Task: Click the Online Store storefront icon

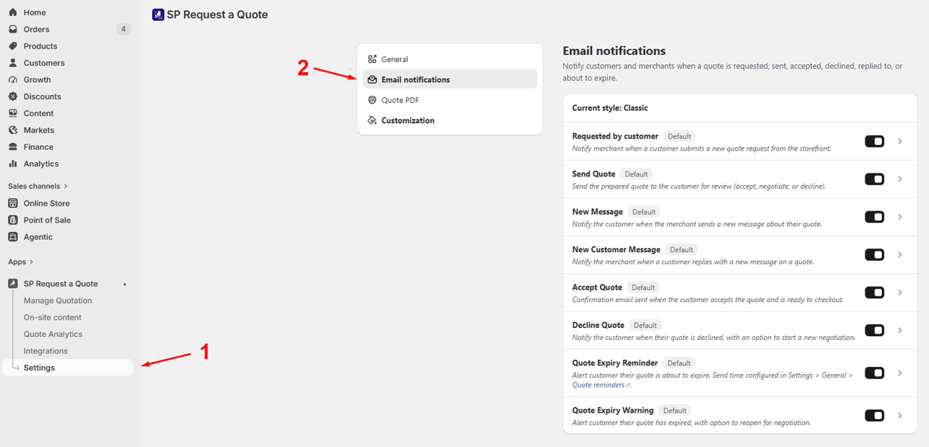Action: [x=13, y=204]
